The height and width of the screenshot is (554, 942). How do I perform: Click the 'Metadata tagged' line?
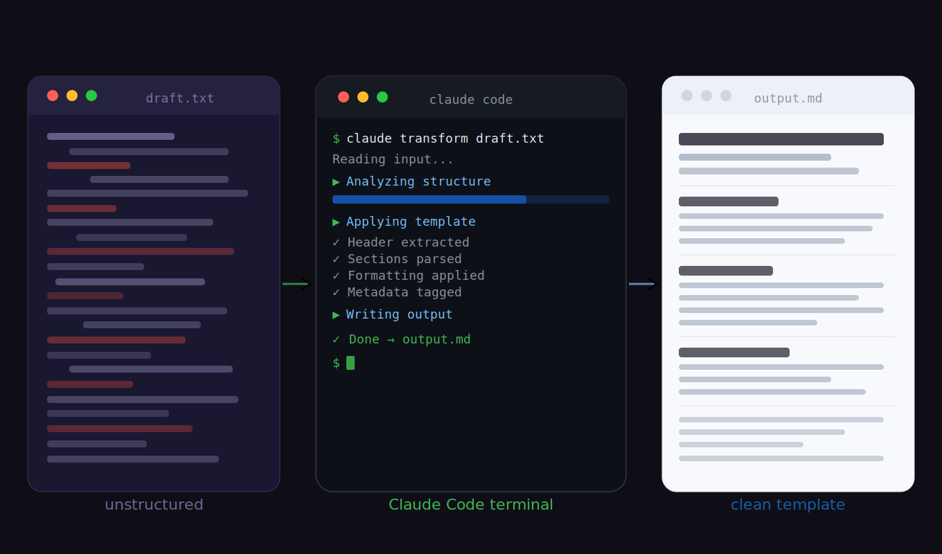tap(397, 292)
